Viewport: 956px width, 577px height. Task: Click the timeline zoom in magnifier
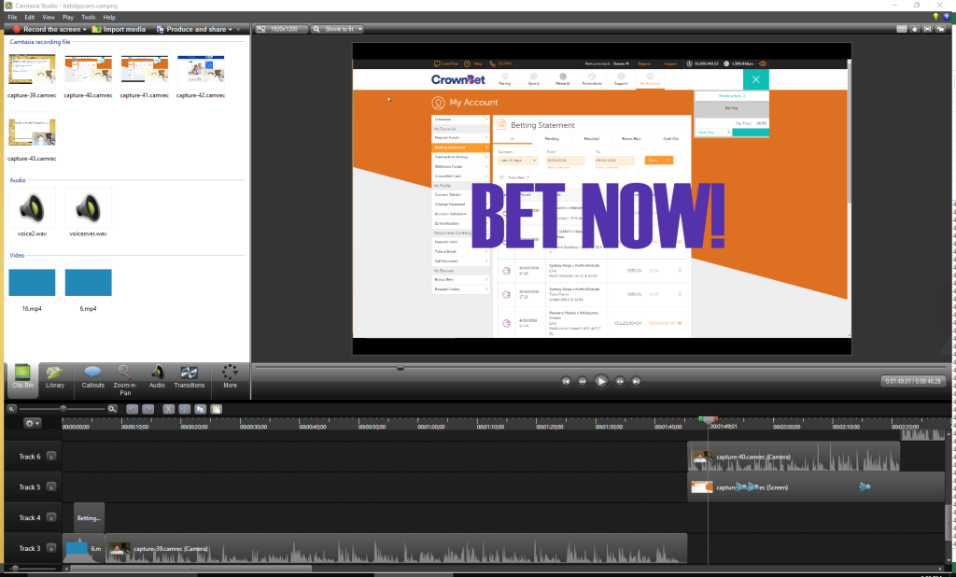[x=112, y=409]
